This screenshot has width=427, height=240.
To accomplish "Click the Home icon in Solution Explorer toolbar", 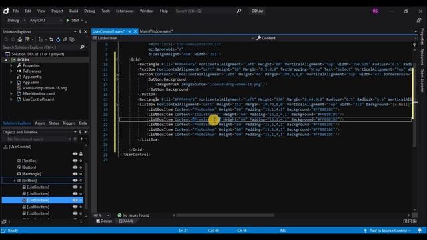I will [x=20, y=40].
